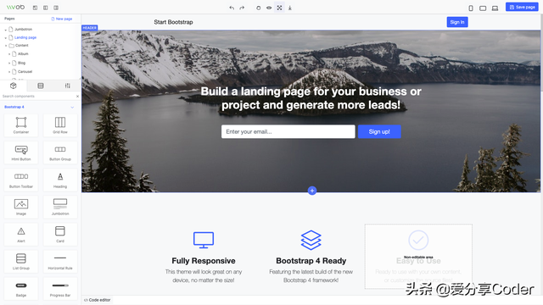543x305 pixels.
Task: Pick the Grid Row component
Action: tap(60, 125)
